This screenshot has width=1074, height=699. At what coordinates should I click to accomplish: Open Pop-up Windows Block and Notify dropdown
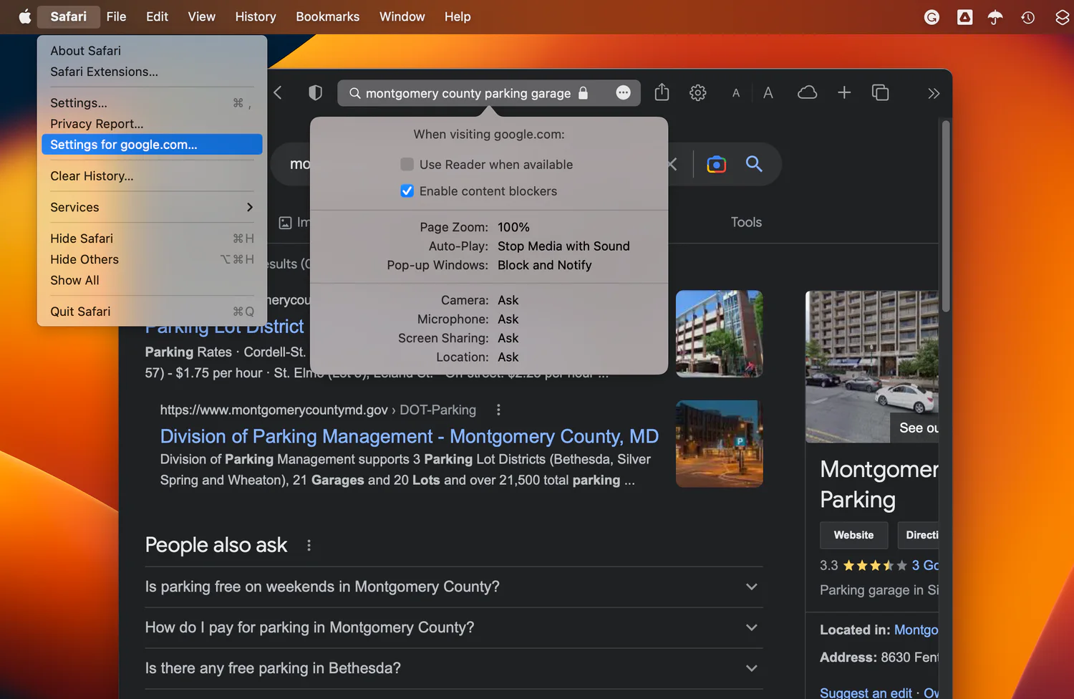click(x=544, y=265)
